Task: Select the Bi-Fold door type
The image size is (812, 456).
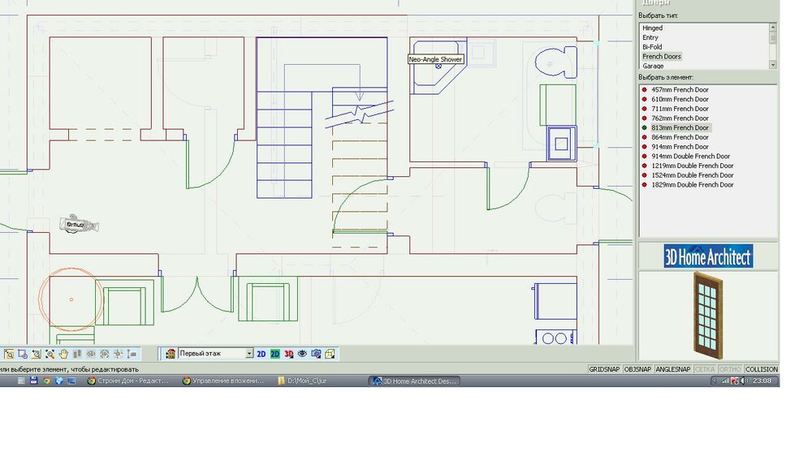Action: click(652, 47)
